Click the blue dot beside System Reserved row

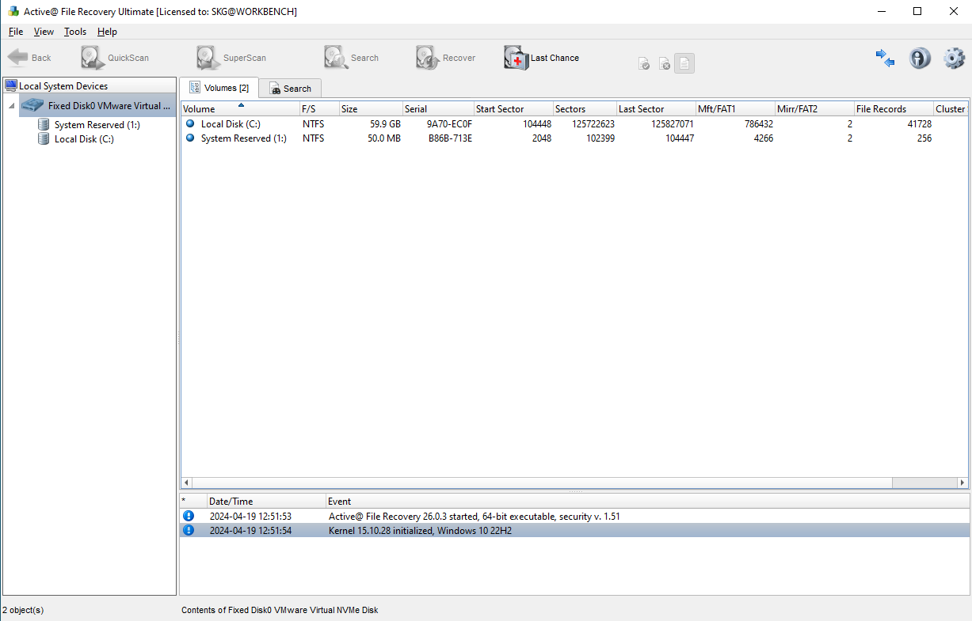[190, 138]
